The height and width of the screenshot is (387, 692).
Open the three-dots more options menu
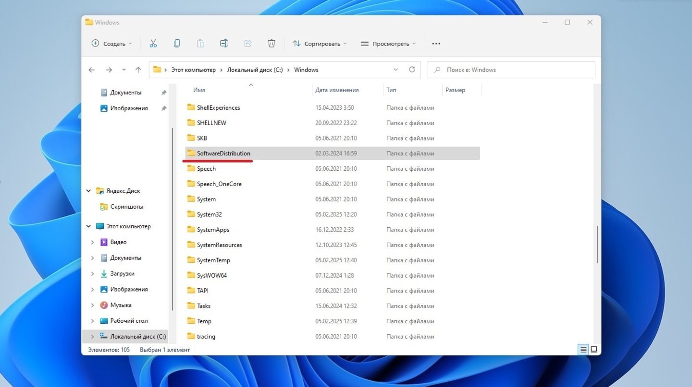click(x=436, y=44)
